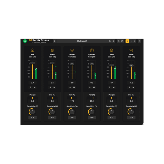Mute the Toms channel
Screen dimensions: 164x164
click(114, 87)
